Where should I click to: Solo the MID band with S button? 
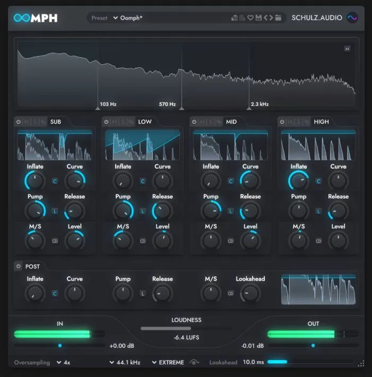(x=211, y=122)
